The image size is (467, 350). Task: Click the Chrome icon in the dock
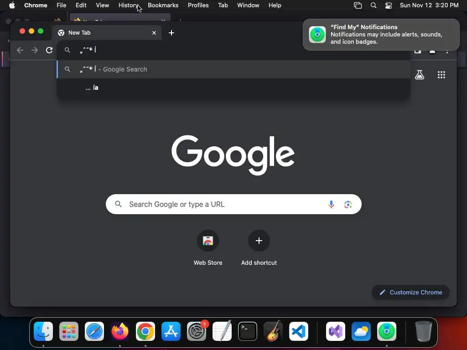pyautogui.click(x=145, y=331)
